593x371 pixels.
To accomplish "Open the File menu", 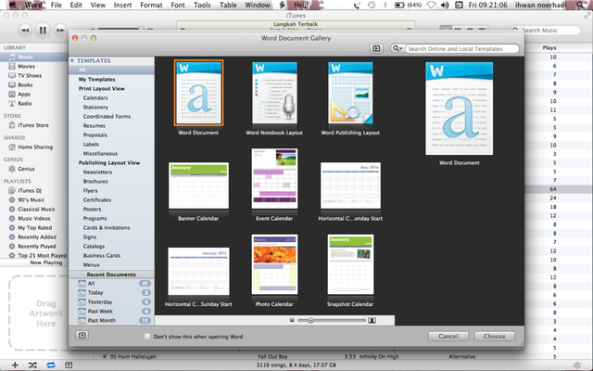I will (x=56, y=5).
